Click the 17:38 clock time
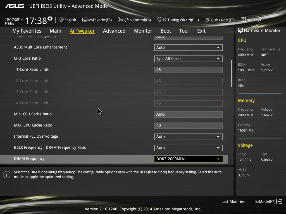 click(x=36, y=21)
